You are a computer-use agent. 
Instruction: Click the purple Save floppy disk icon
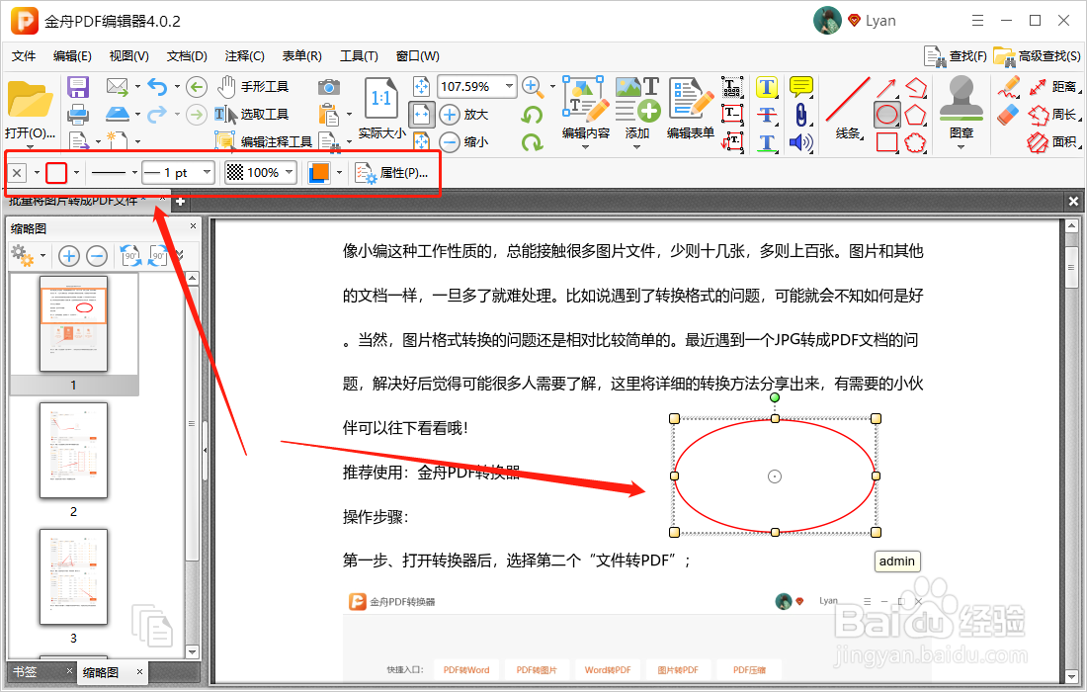pos(78,87)
